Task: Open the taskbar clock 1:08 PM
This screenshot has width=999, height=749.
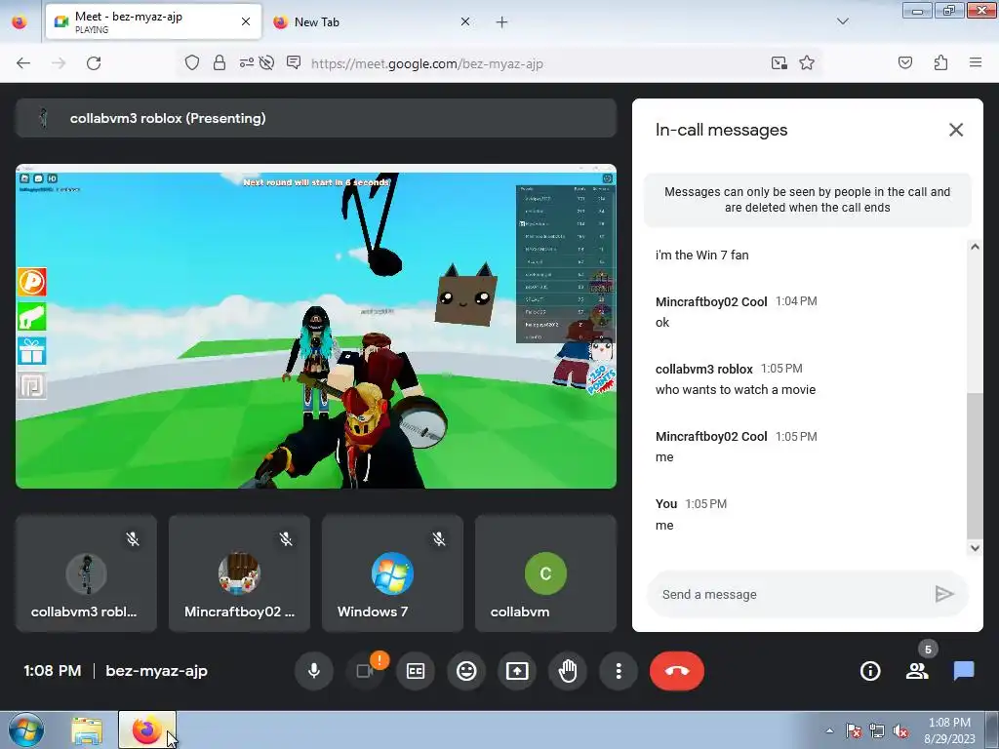Action: [949, 730]
